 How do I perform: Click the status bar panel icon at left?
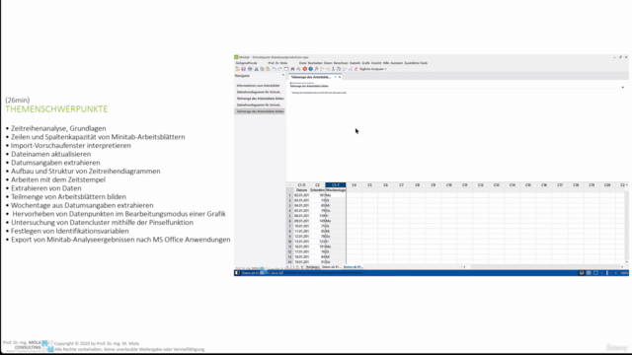(237, 273)
